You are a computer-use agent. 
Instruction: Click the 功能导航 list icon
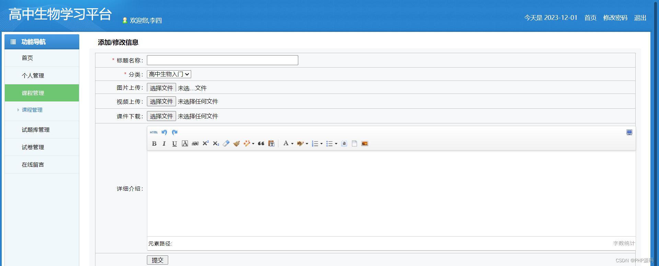13,42
